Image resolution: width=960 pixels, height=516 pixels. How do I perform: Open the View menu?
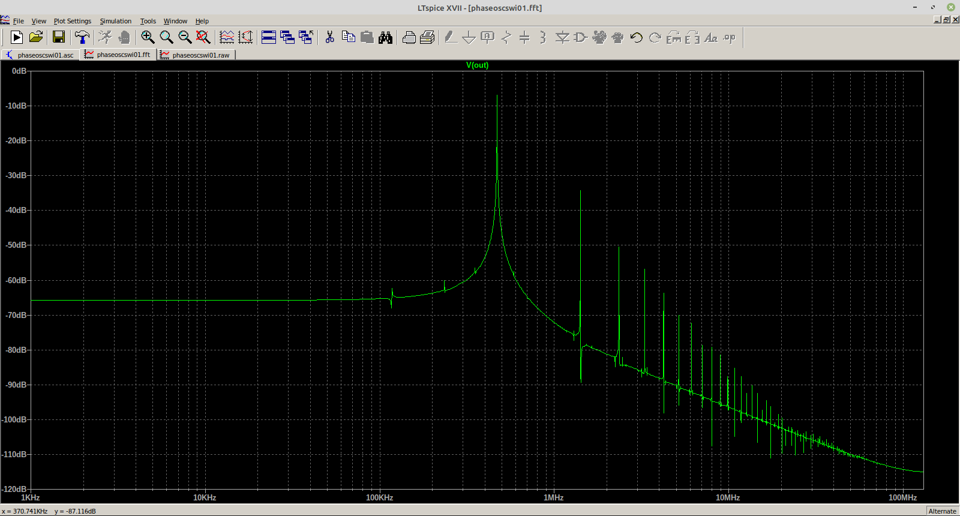pos(39,21)
